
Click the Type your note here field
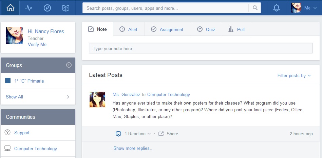pos(201,48)
